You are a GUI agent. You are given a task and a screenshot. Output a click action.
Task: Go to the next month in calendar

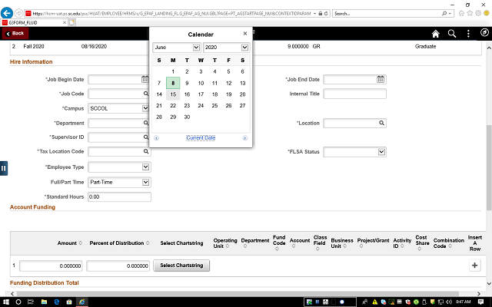coord(244,138)
